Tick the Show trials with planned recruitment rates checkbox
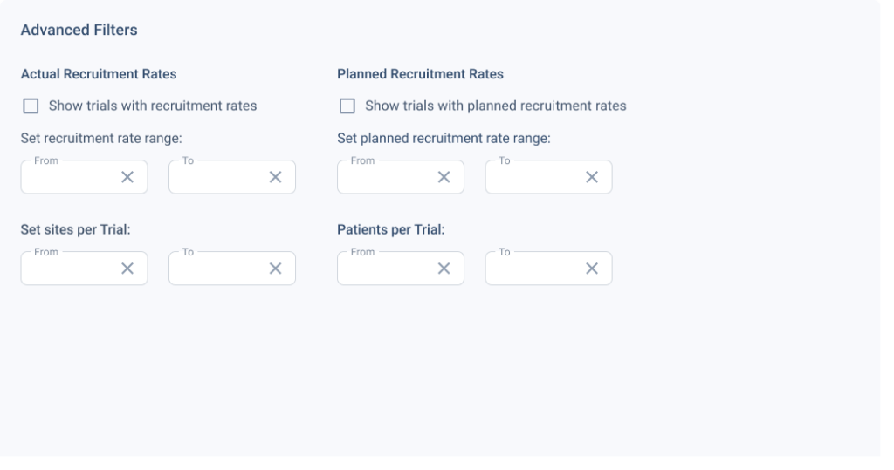The height and width of the screenshot is (470, 894). [347, 106]
